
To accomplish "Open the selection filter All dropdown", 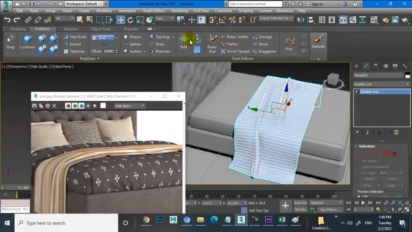I will (x=64, y=19).
